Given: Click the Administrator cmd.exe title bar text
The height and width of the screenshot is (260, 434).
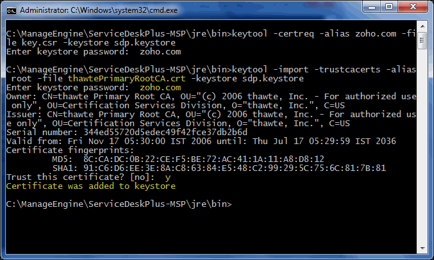Looking at the screenshot, I should tap(88, 10).
